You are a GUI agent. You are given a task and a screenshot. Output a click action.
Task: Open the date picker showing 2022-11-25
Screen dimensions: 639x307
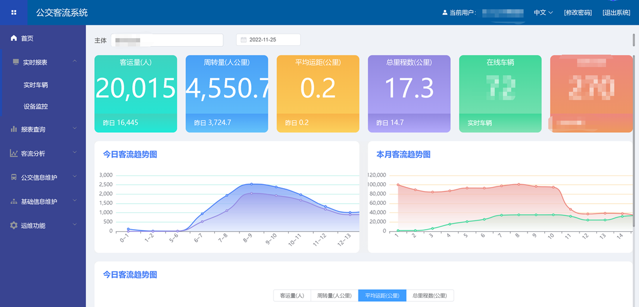[x=268, y=40]
